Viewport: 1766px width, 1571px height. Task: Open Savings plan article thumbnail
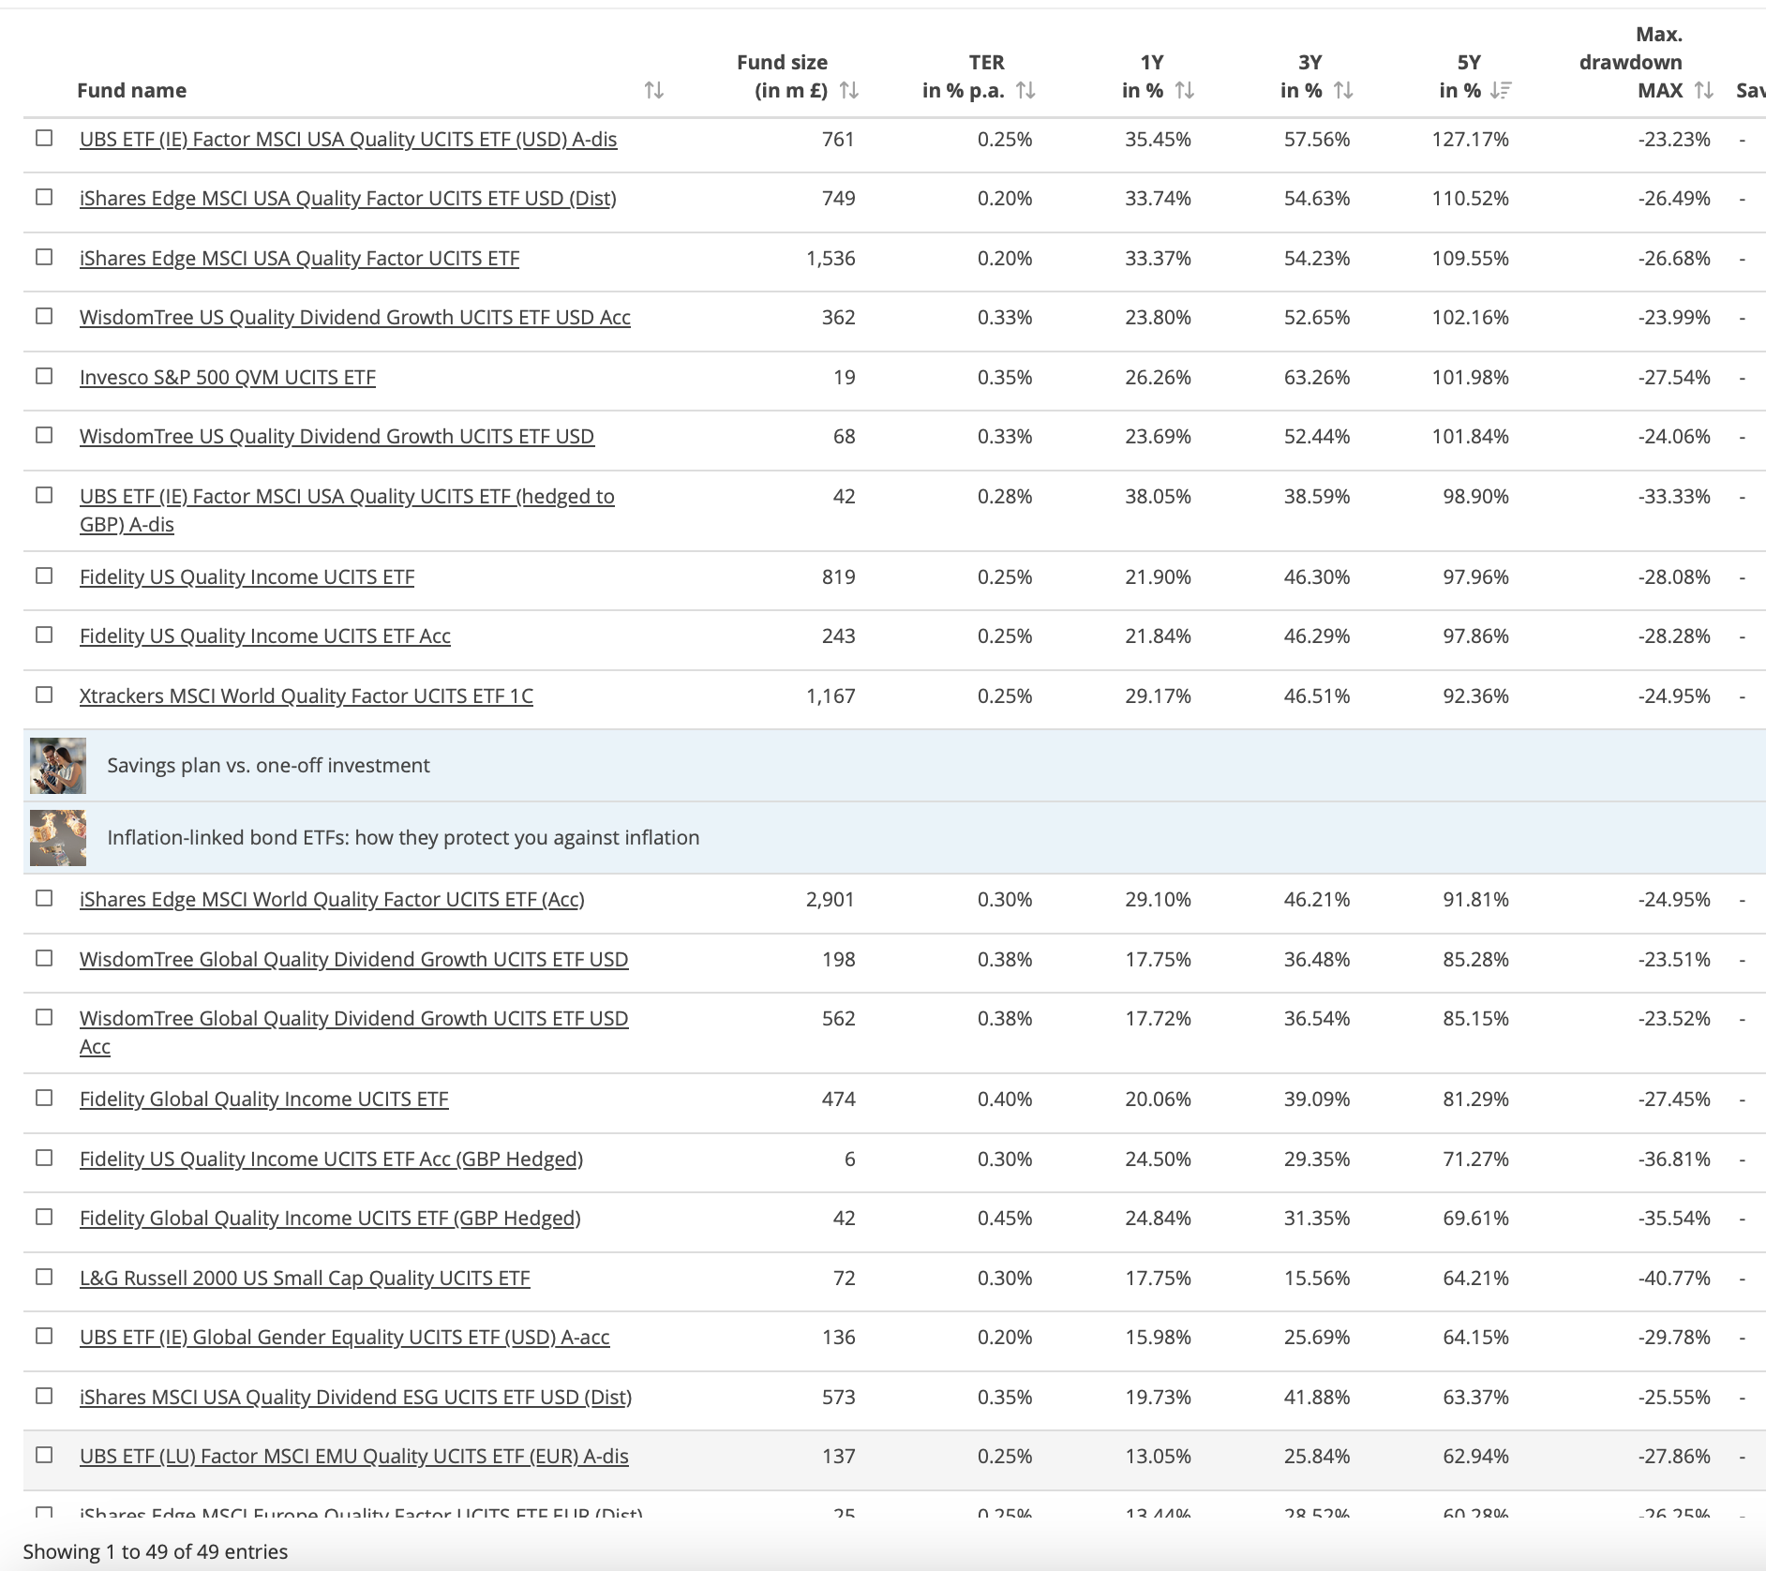pyautogui.click(x=58, y=766)
